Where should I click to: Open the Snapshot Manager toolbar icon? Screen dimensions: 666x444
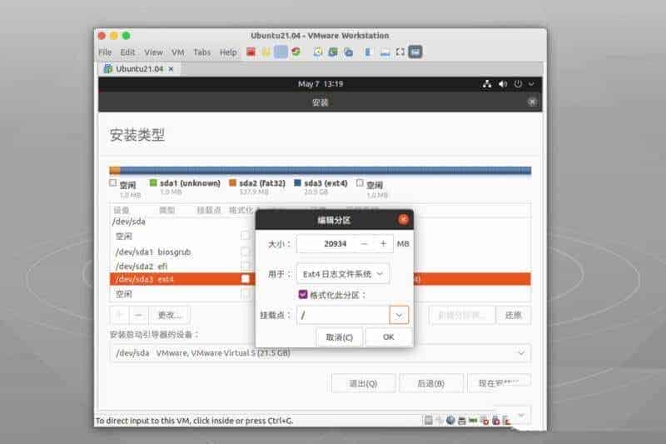coord(348,52)
